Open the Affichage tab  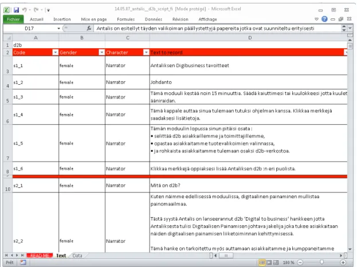pos(207,19)
